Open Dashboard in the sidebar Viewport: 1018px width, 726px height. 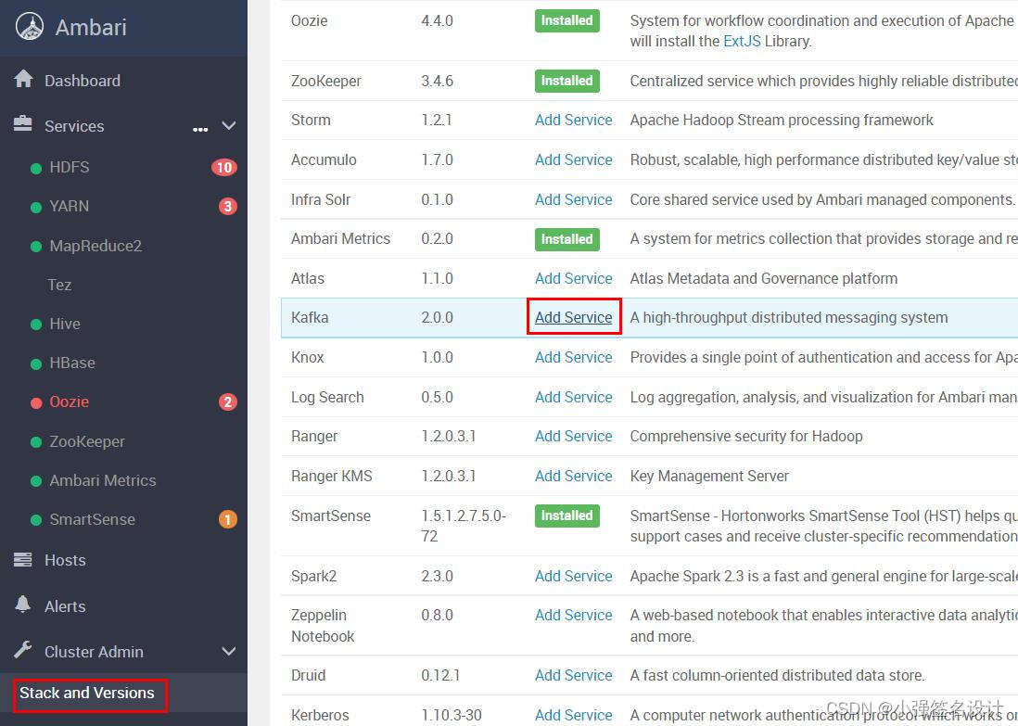[x=83, y=81]
